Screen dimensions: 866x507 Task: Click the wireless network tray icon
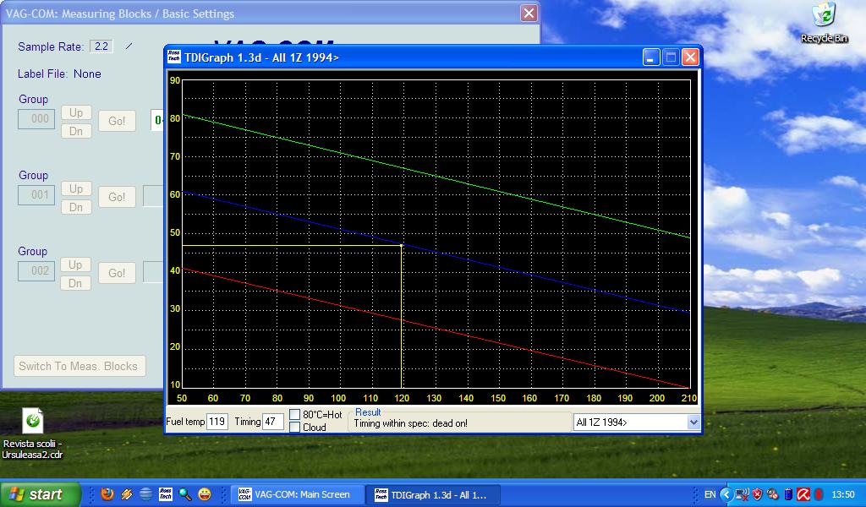pos(743,494)
